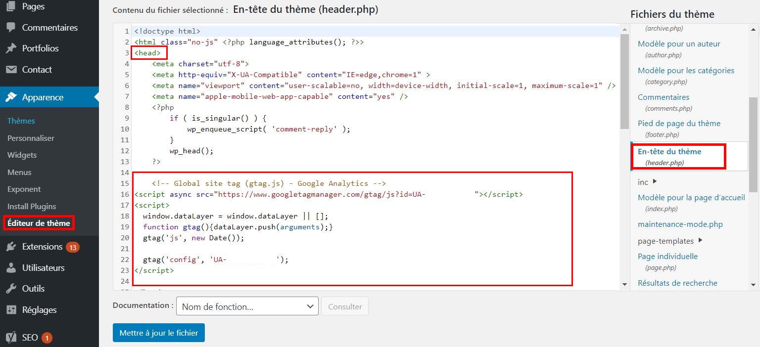760x347 pixels.
Task: Open Éditeur de thème submenu
Action: click(39, 223)
